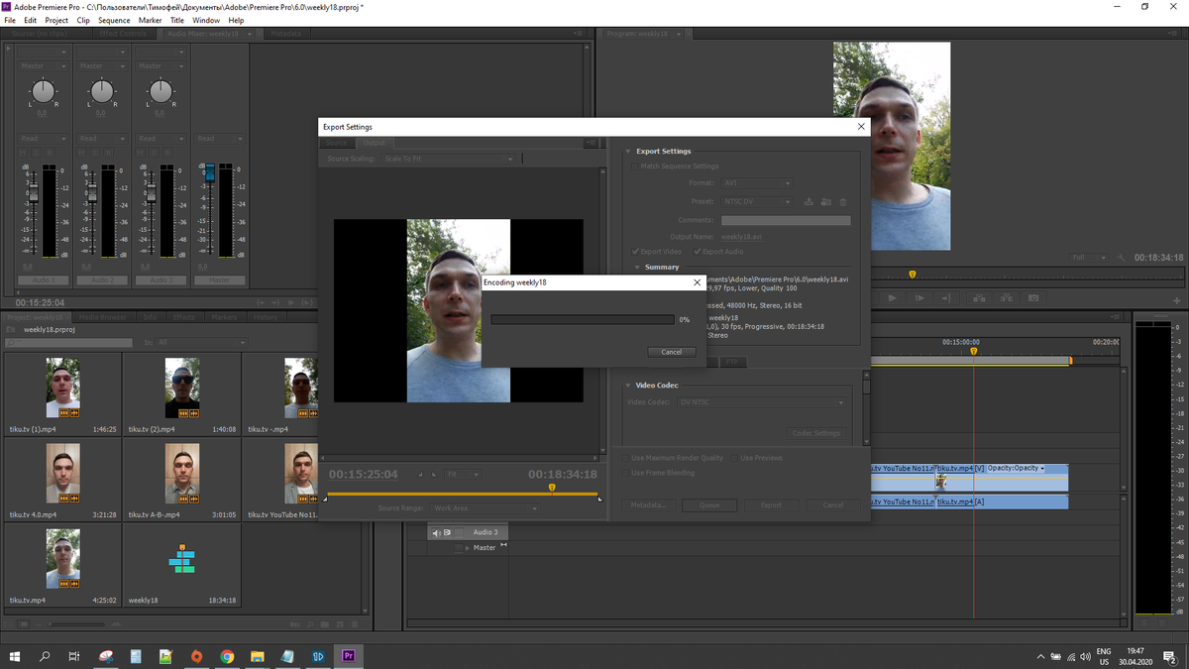Screen dimensions: 1189x669
Task: Open the Source Scaling dropdown
Action: tap(450, 159)
